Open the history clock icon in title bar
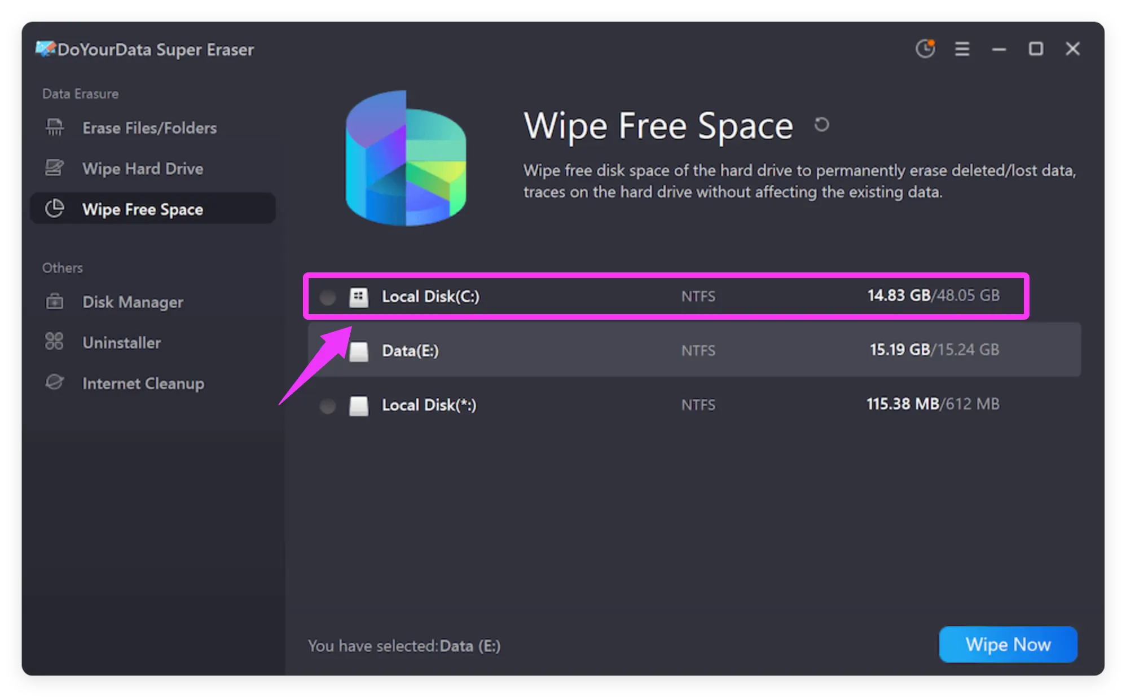 click(x=925, y=48)
